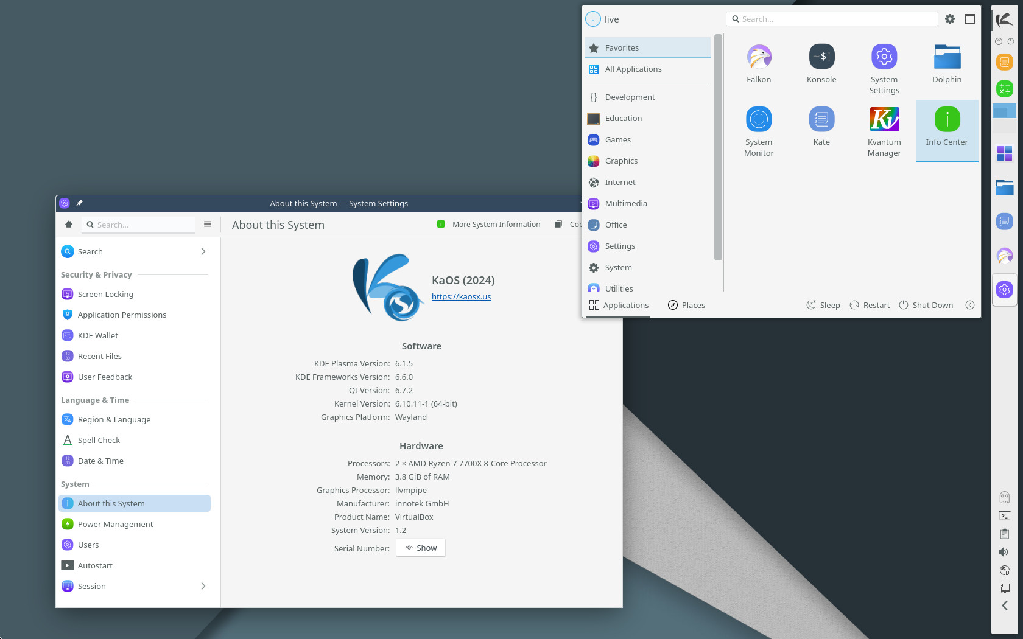Open the volume tray icon
The width and height of the screenshot is (1023, 639).
click(x=1004, y=552)
